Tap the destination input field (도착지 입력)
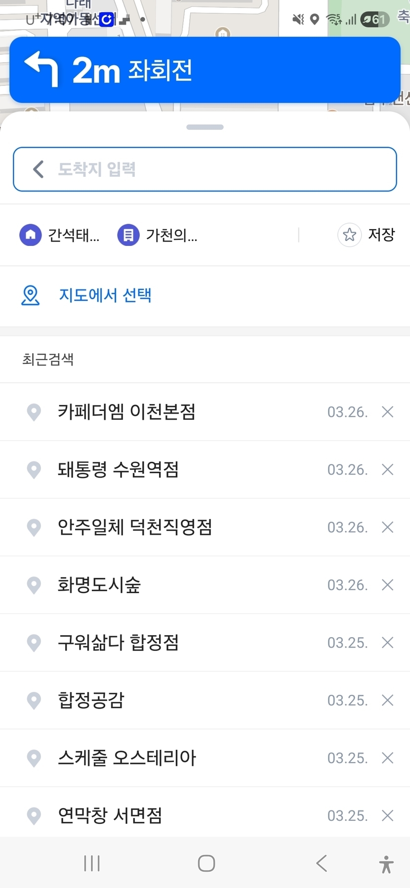The image size is (410, 888). tap(217, 169)
